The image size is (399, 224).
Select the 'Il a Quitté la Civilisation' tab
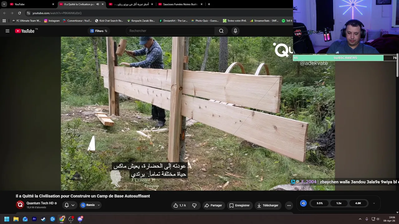coord(82,4)
